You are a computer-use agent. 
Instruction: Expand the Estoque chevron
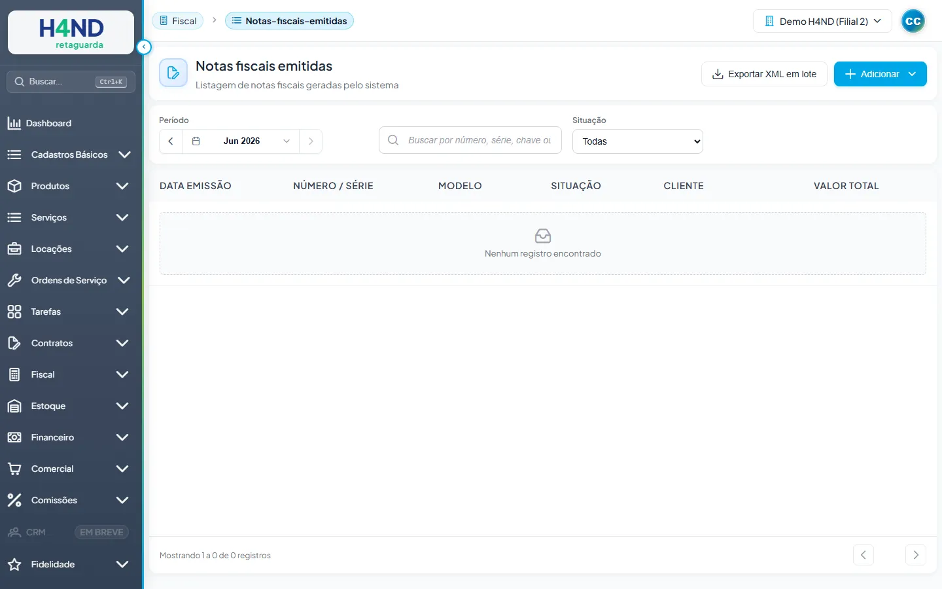point(122,406)
